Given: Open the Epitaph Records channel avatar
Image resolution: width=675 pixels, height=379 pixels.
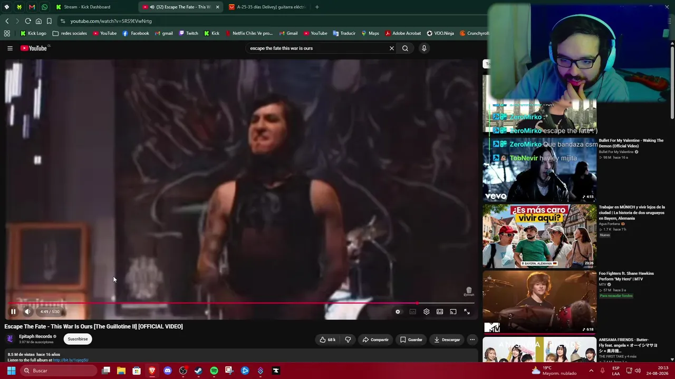Looking at the screenshot, I should (10, 339).
